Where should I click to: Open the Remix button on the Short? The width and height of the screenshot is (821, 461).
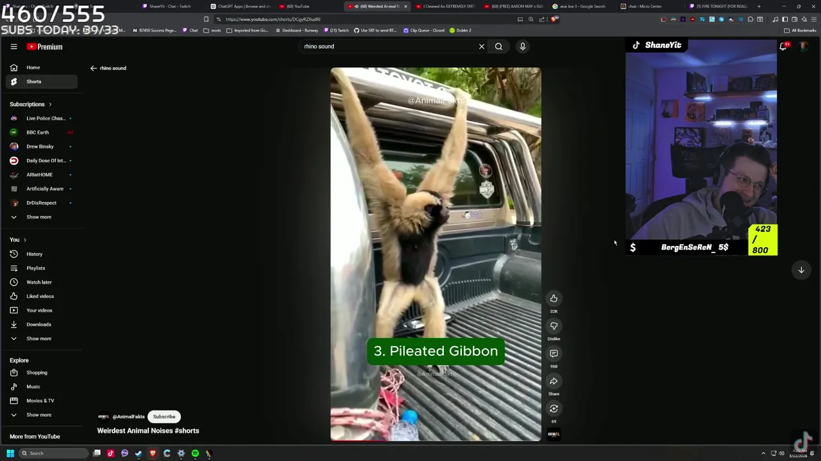(x=554, y=408)
